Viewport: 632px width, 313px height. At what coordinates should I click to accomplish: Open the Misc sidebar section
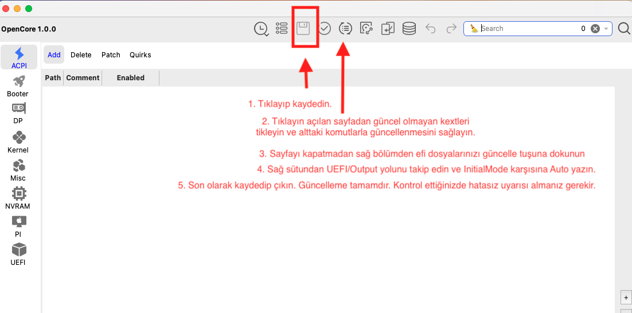[x=18, y=170]
